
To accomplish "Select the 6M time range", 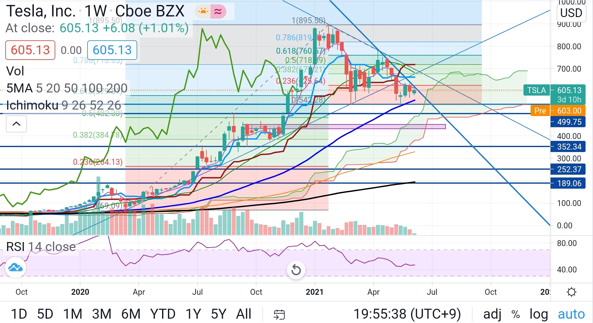I will pos(131,314).
